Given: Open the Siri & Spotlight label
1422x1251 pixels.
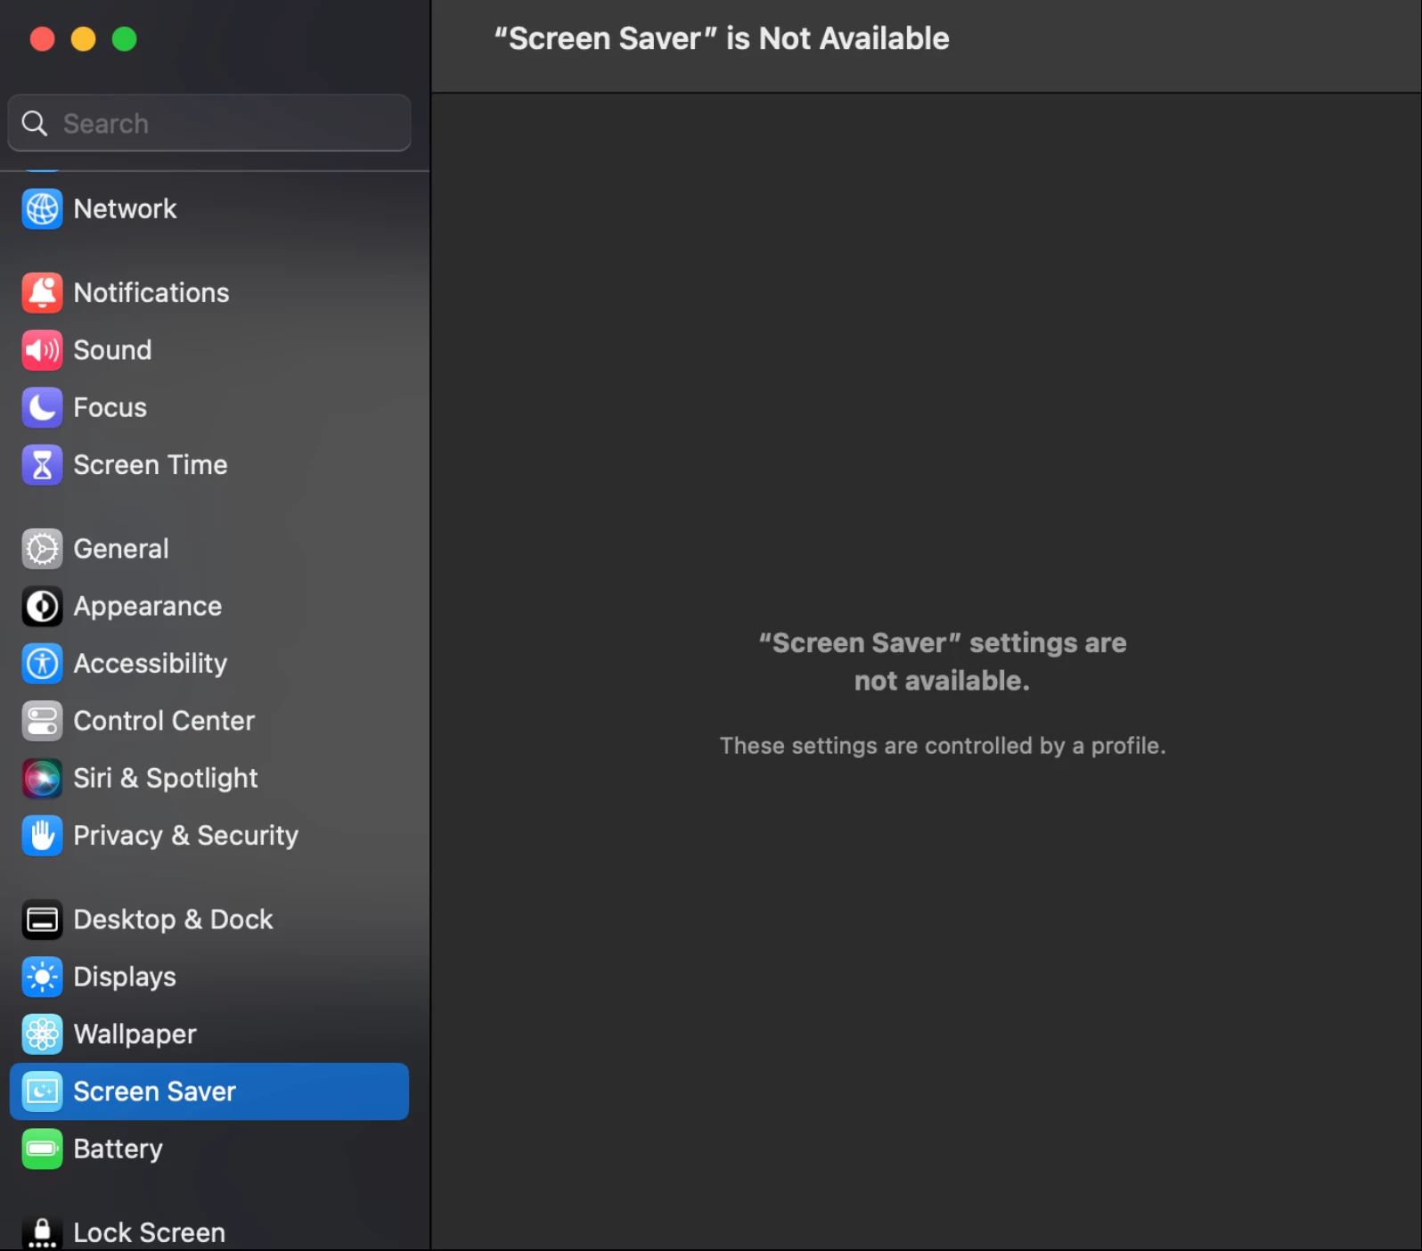Looking at the screenshot, I should (166, 778).
